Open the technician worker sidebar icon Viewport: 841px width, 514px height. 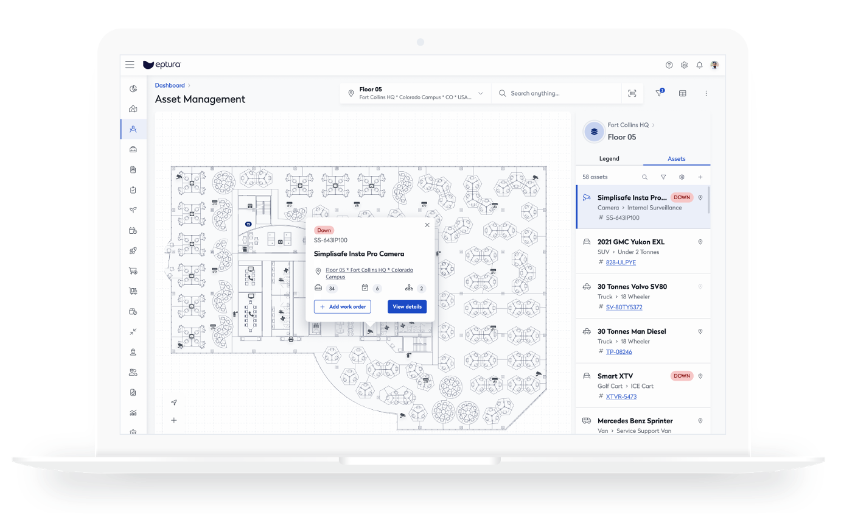(x=133, y=352)
